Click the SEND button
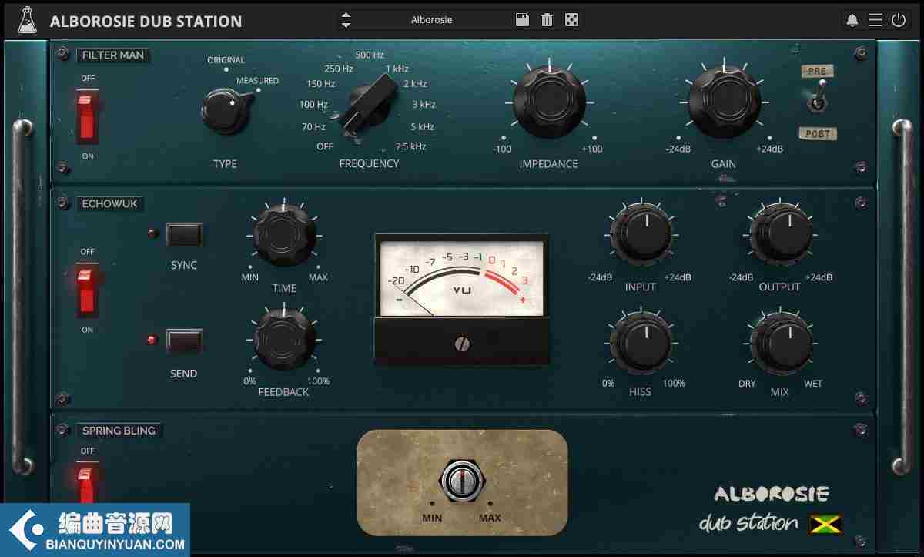This screenshot has width=924, height=557. tap(185, 341)
